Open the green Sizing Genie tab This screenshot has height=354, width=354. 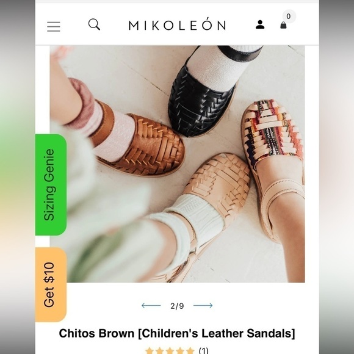pyautogui.click(x=51, y=185)
